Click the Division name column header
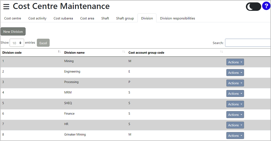 pos(74,53)
